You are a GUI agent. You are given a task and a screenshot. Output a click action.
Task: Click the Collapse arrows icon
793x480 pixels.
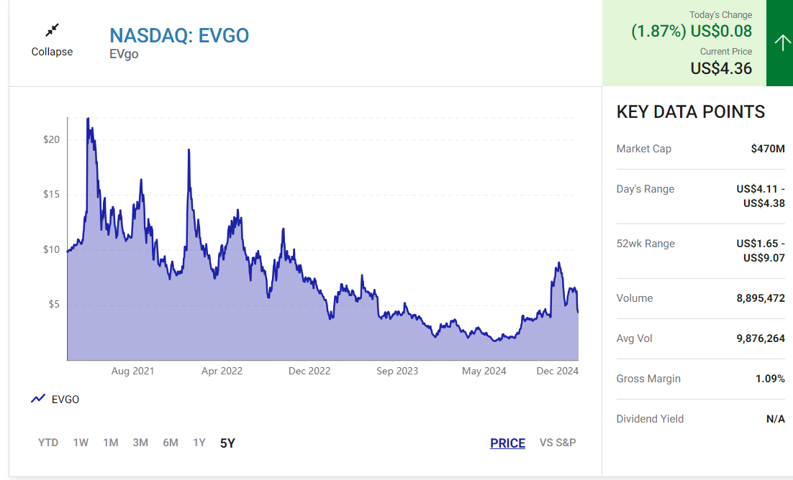click(52, 30)
